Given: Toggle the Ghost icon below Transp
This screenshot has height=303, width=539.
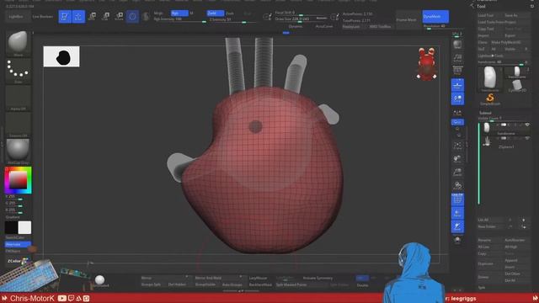Looking at the screenshot, I should pyautogui.click(x=457, y=226).
